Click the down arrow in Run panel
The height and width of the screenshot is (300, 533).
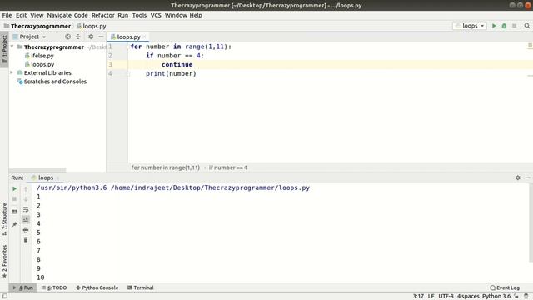point(26,199)
